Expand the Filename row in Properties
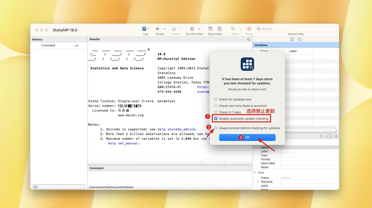The height and width of the screenshot is (208, 372). tap(258, 182)
